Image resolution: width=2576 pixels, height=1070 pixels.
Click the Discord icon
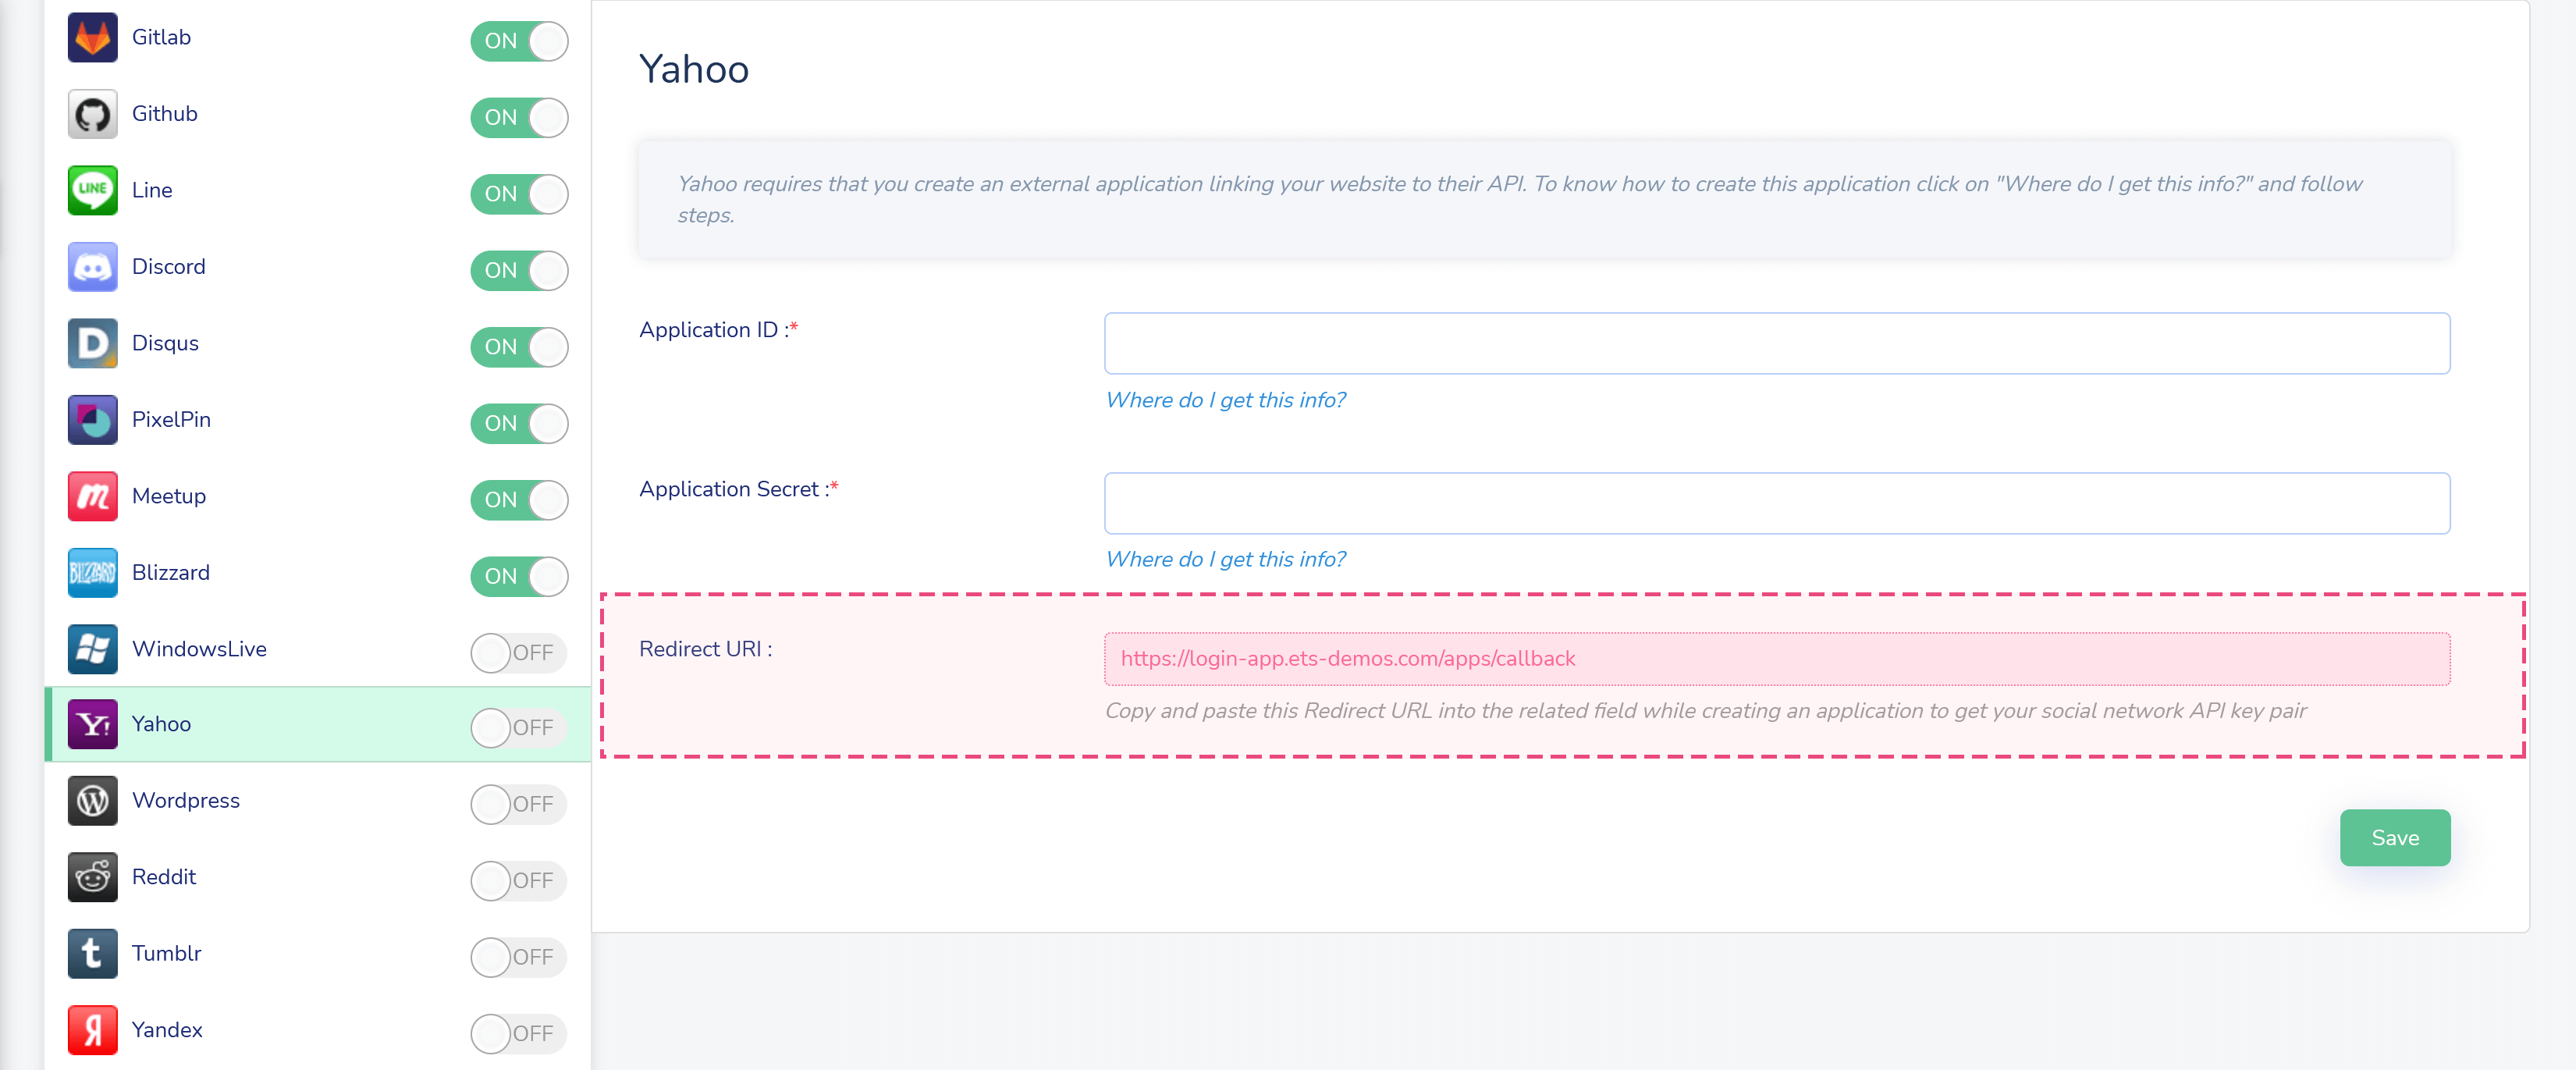click(92, 266)
